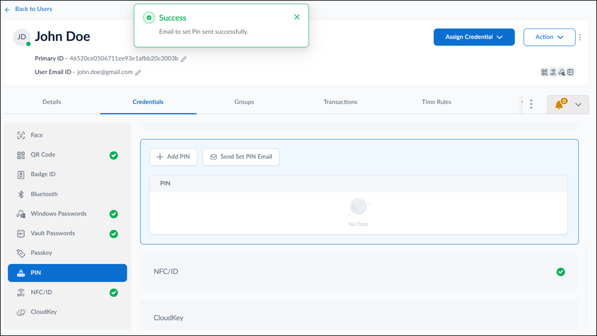
Task: Open the Groups tab
Action: (x=244, y=102)
